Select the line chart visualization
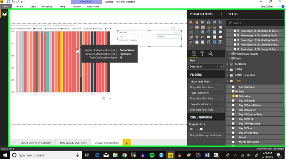Screen dimensions: 286x160 coord(191,27)
